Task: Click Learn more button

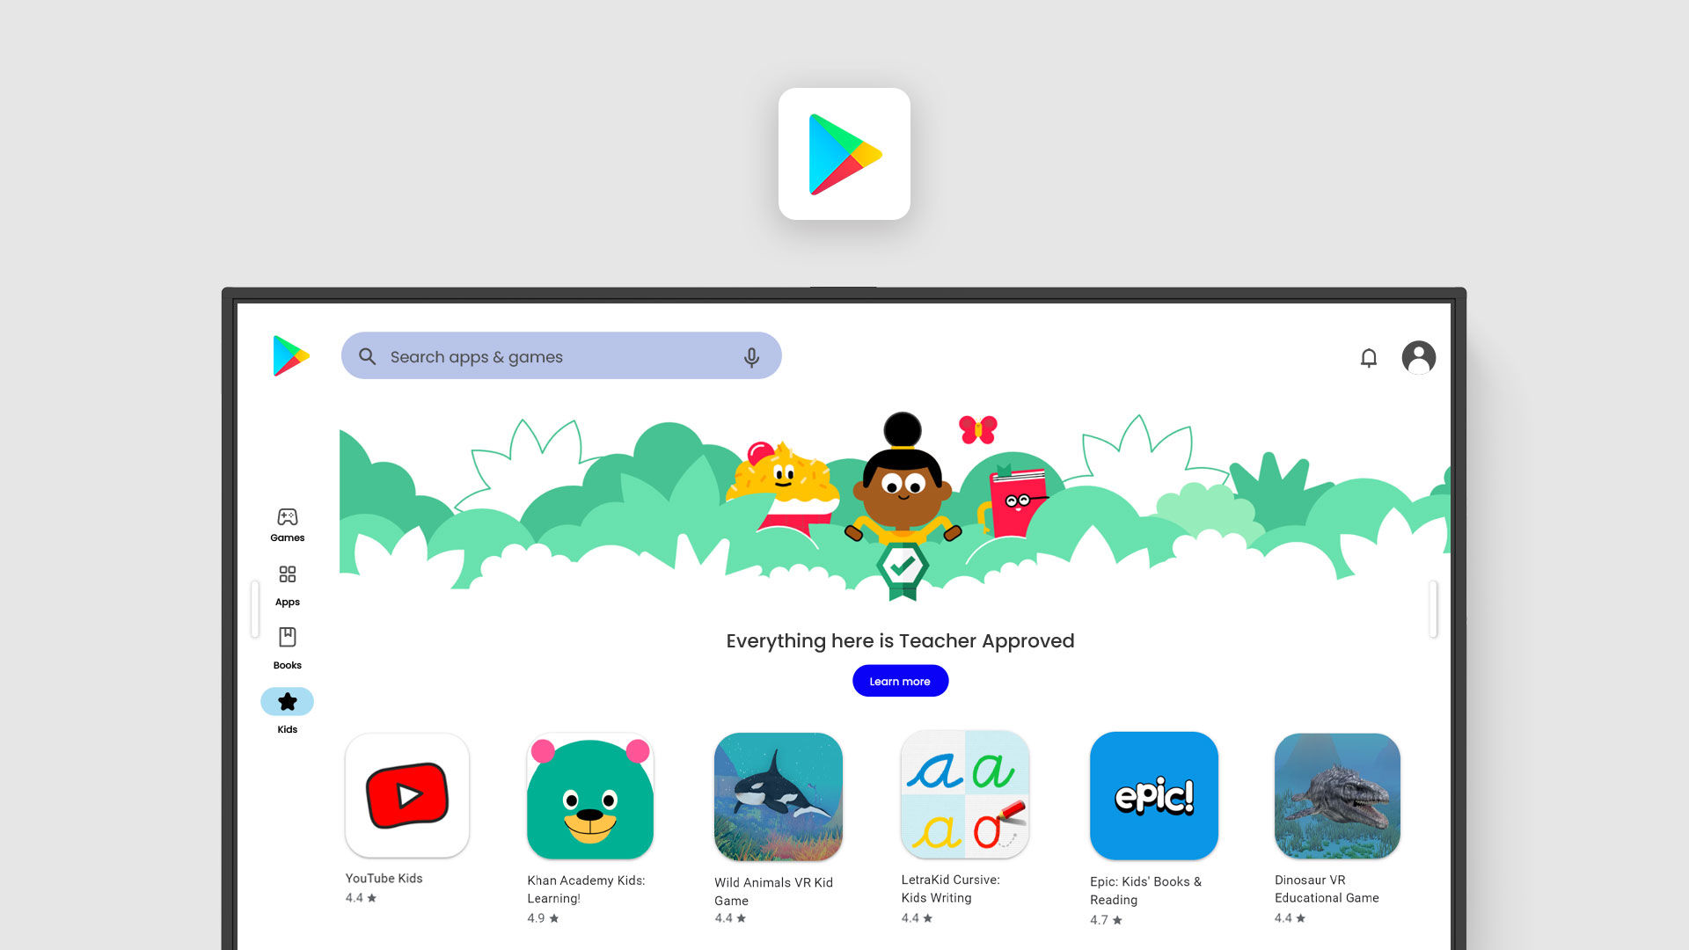Action: click(x=900, y=681)
